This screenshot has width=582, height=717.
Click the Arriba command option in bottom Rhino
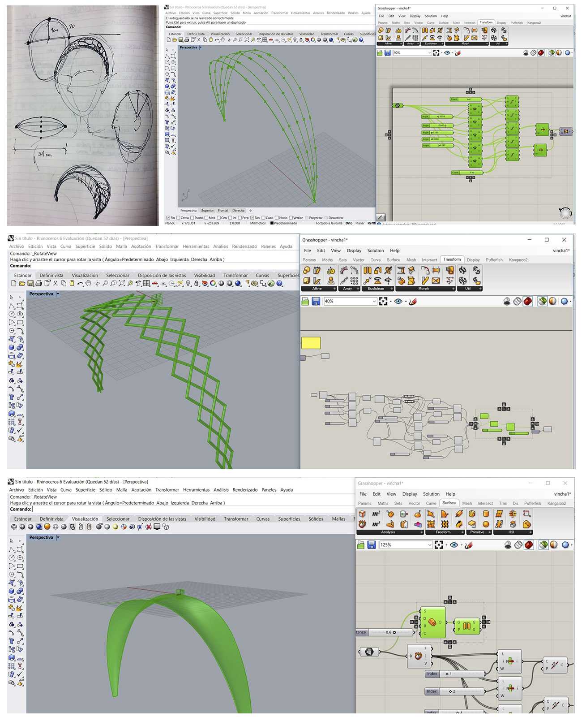(x=216, y=503)
